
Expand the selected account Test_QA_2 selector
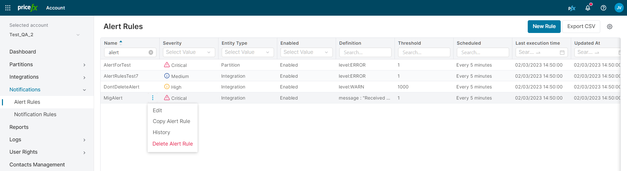coord(78,35)
